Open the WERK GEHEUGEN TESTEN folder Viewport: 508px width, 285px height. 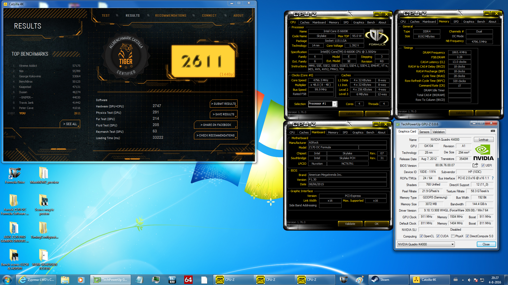click(x=44, y=259)
